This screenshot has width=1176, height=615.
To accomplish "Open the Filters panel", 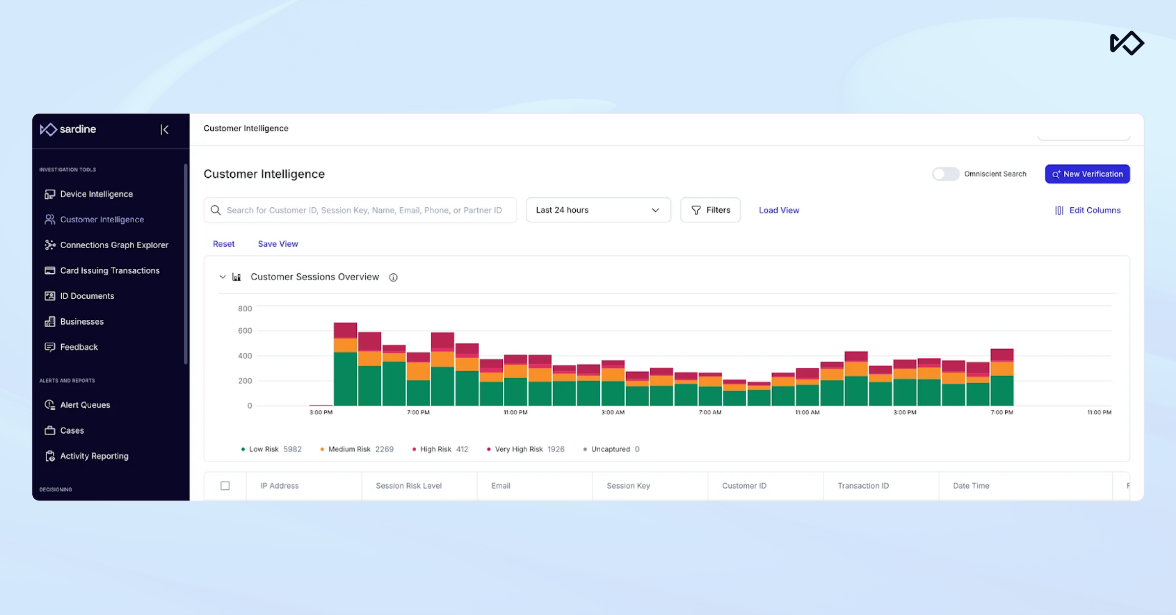I will pos(710,210).
